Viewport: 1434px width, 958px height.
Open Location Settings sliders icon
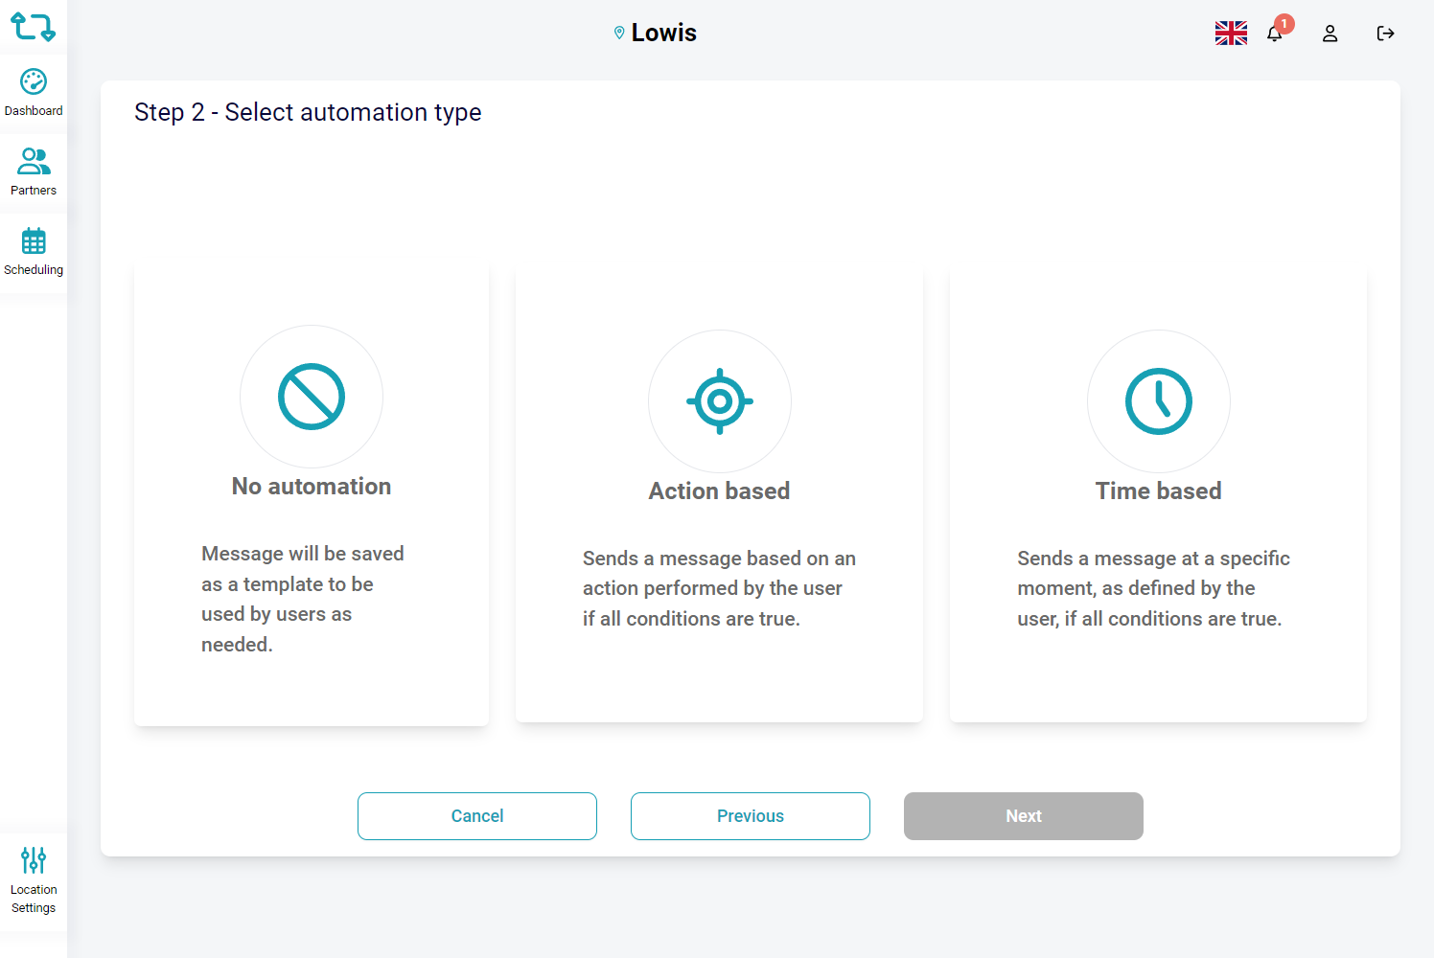coord(34,860)
